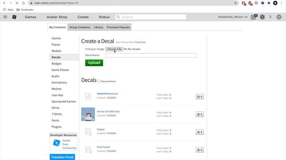
Task: Select Models in the sidebar
Action: (x=56, y=51)
